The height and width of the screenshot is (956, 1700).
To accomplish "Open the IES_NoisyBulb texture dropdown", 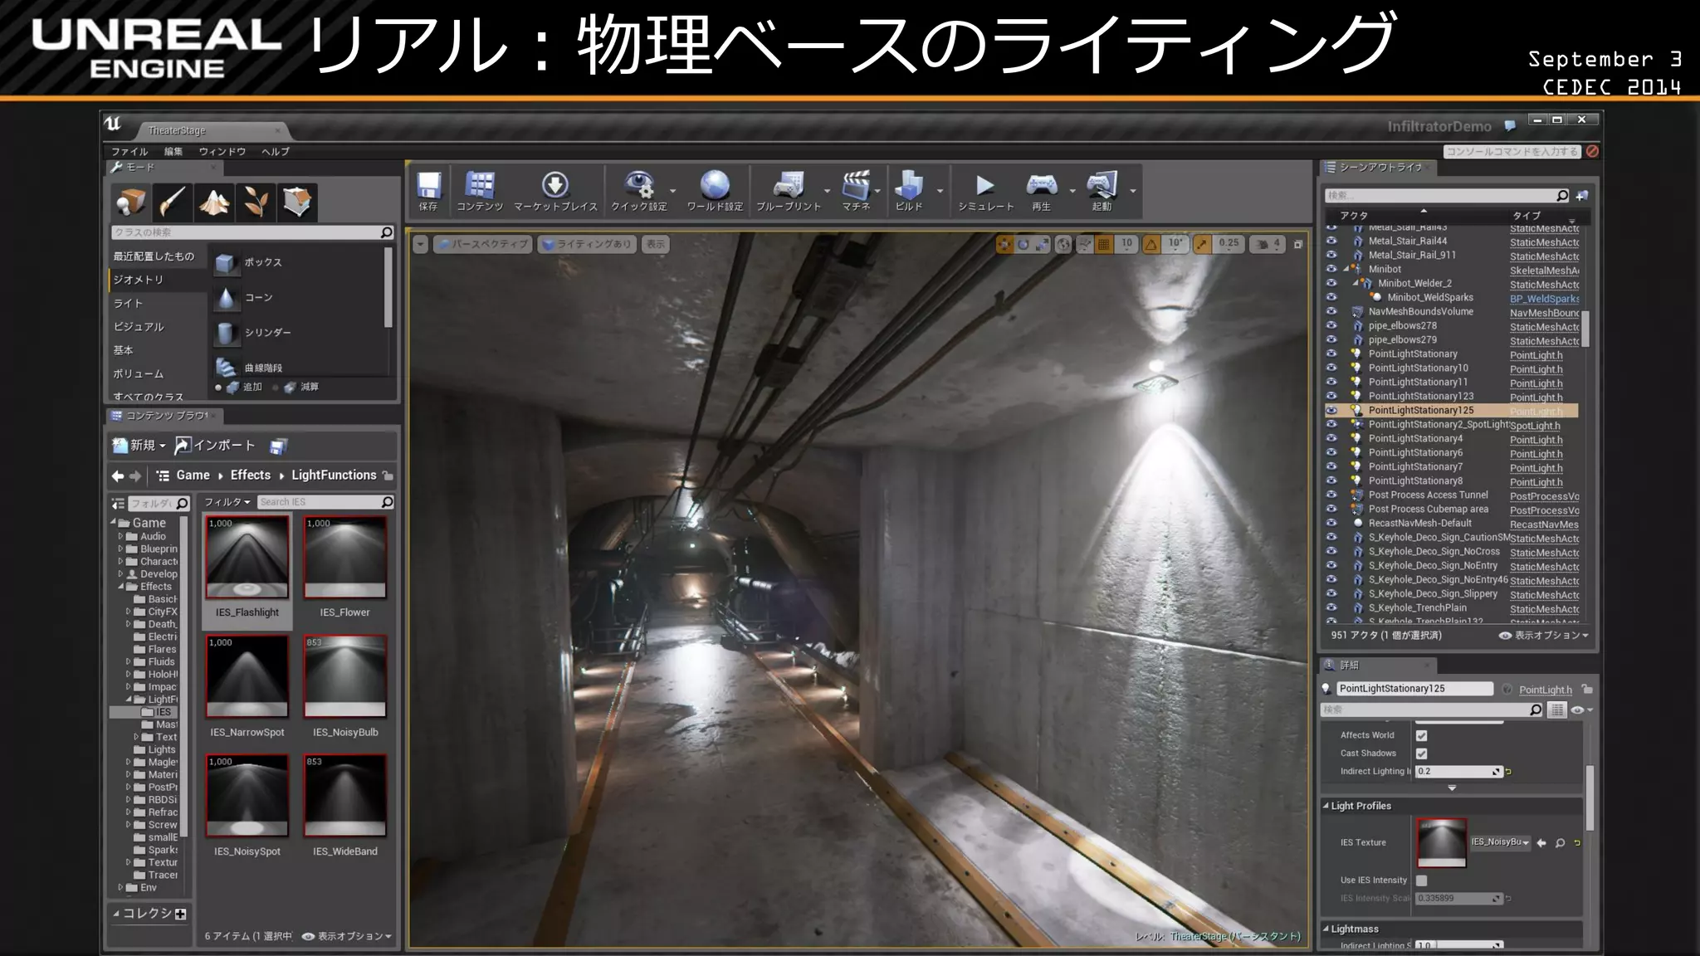I will 1500,842.
